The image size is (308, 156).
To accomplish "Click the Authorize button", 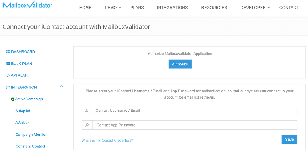I will (180, 64).
